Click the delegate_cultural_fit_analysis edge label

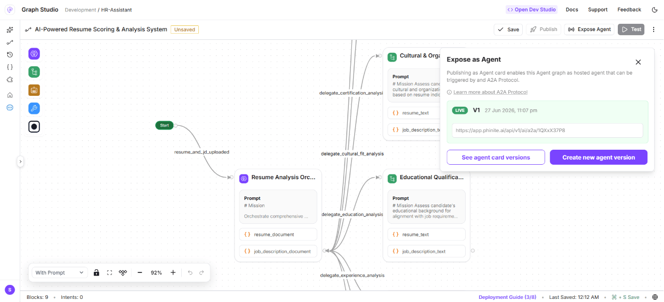[353, 154]
